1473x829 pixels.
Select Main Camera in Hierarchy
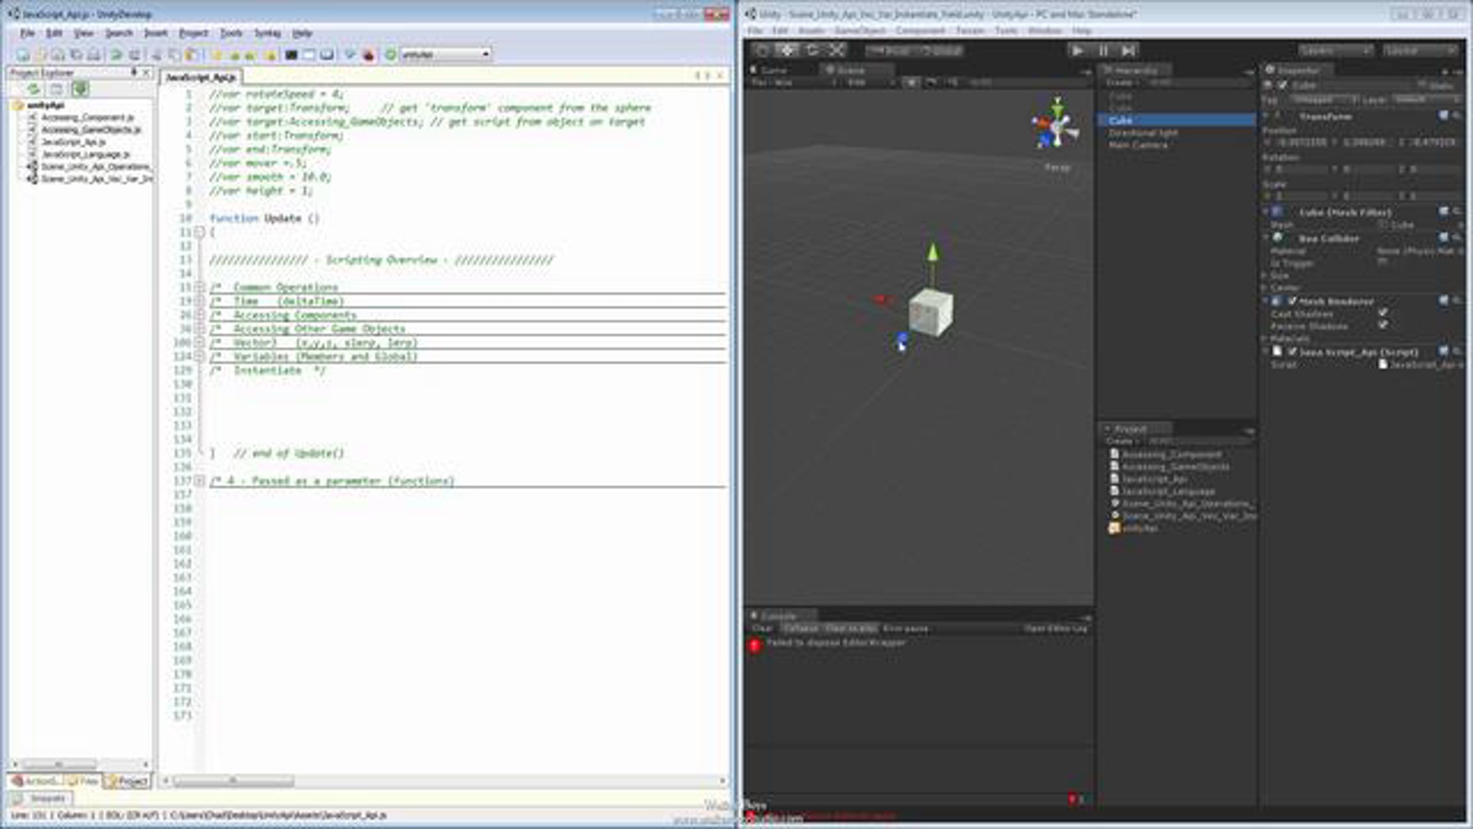(x=1138, y=145)
